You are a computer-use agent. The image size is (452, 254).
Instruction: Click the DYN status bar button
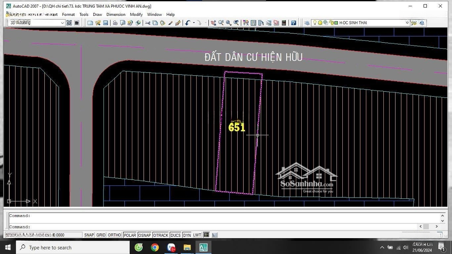coord(187,235)
